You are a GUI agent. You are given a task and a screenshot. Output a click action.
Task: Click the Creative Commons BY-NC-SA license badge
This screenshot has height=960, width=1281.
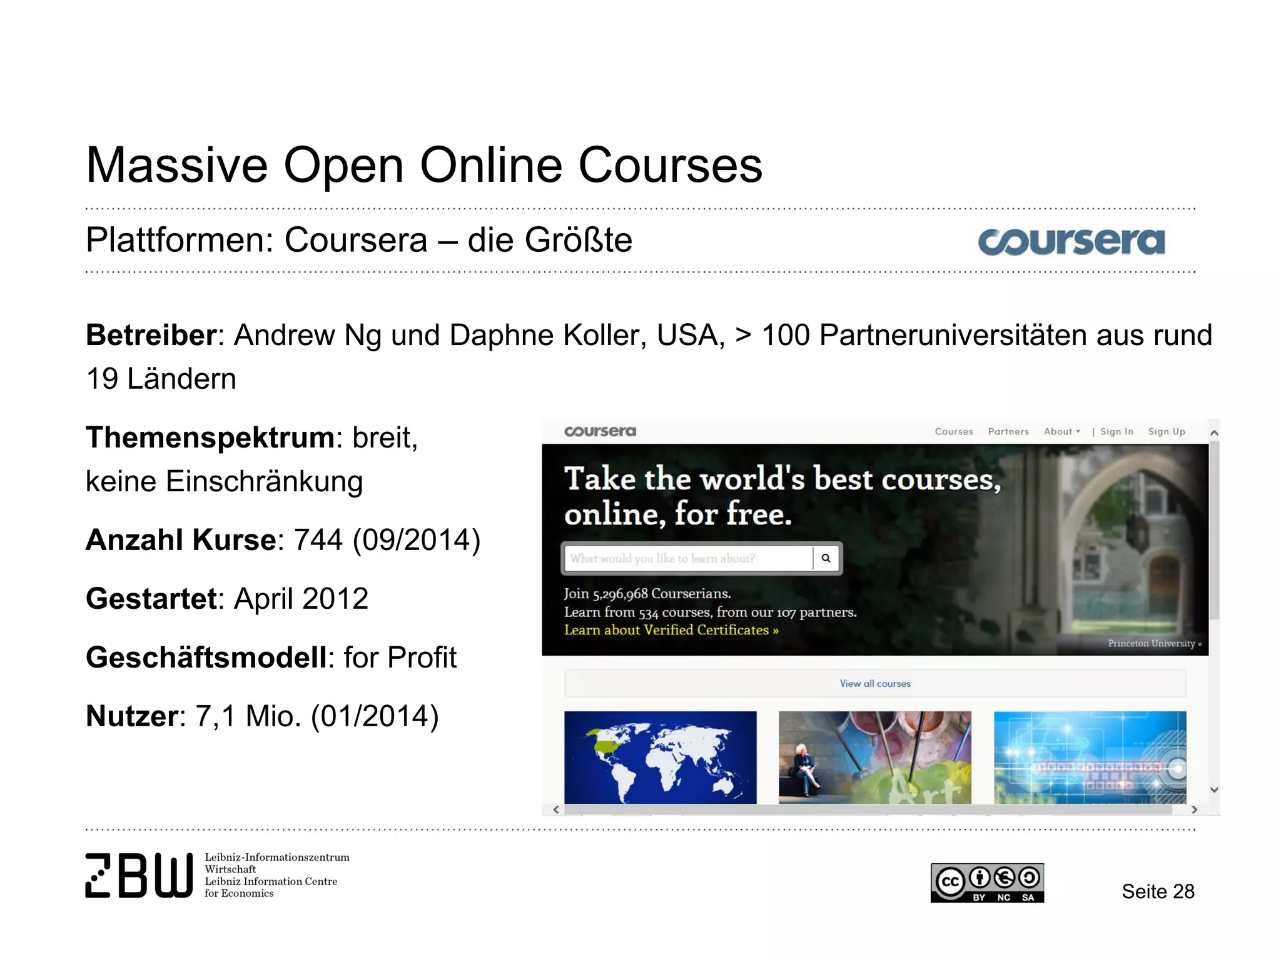(x=987, y=883)
